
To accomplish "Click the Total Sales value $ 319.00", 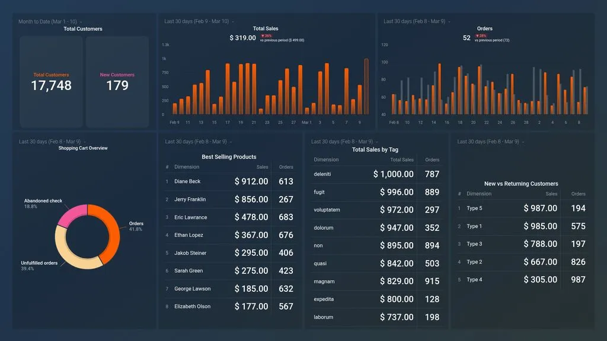I will [x=242, y=38].
